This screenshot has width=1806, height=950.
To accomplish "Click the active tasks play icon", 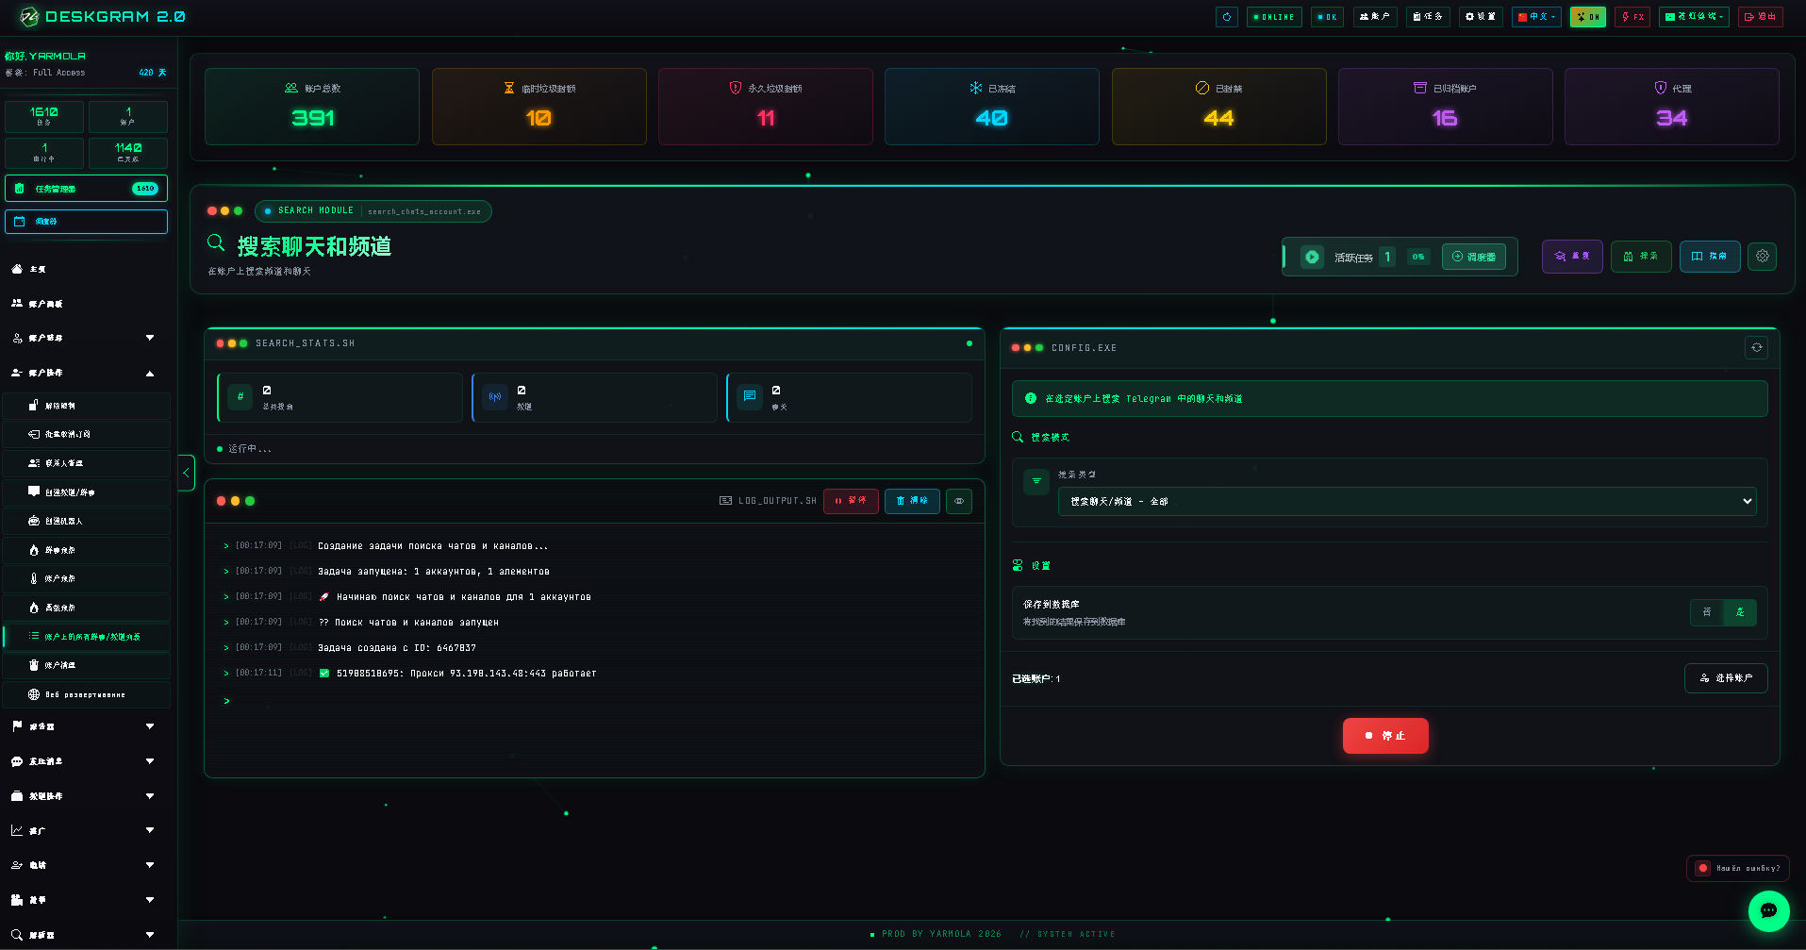I will click(1312, 257).
